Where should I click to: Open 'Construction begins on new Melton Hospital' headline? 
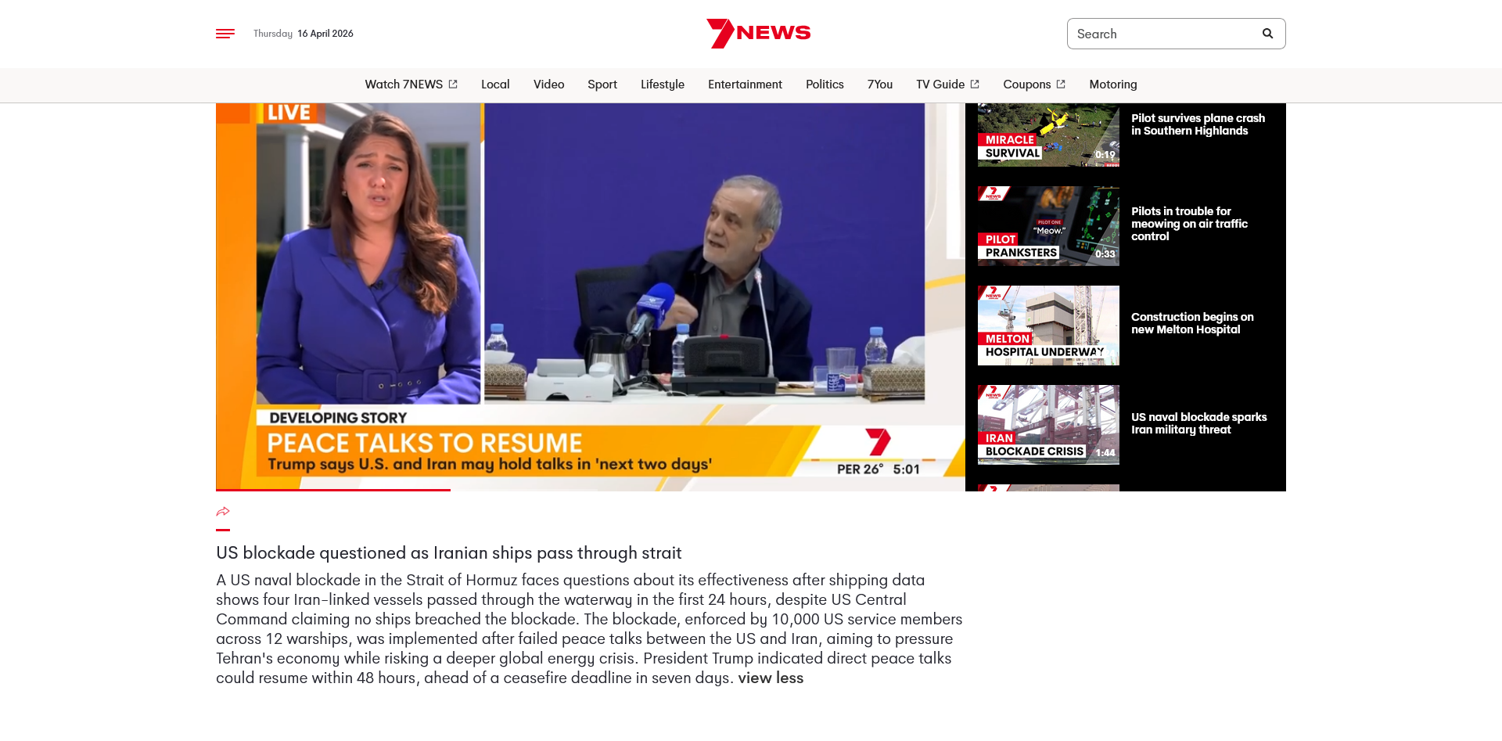[x=1192, y=323]
